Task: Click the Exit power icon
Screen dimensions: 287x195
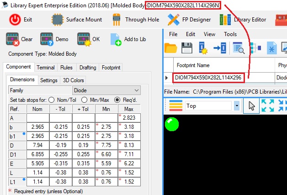Action: tap(15, 20)
